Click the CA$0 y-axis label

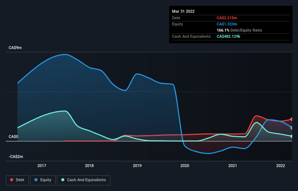click(13, 137)
